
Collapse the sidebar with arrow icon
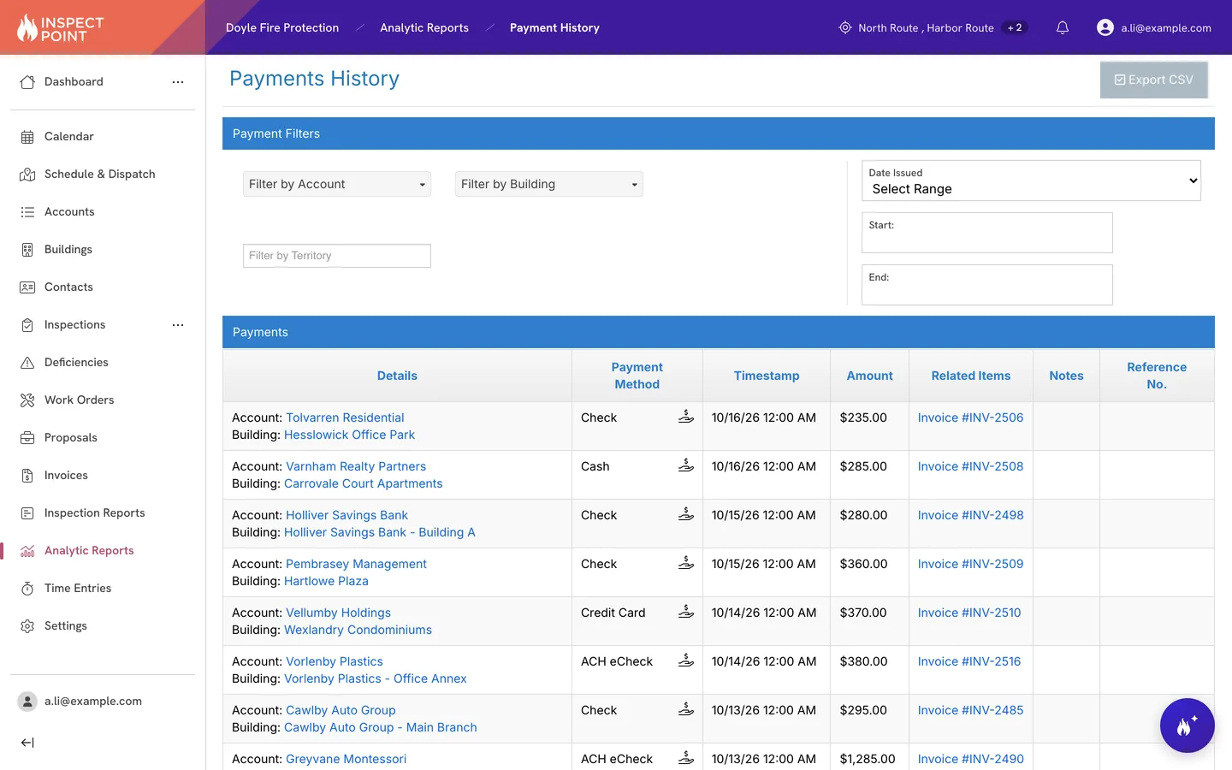coord(27,743)
